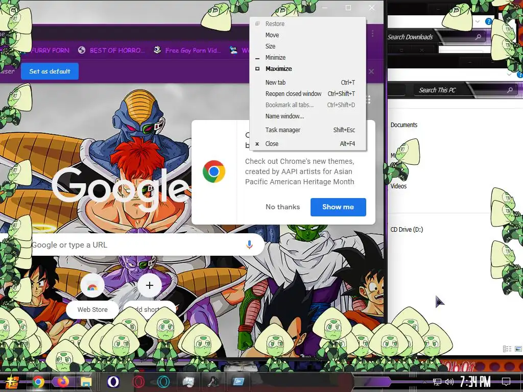
Task: Click the Chrome icon on the taskbar
Action: [x=38, y=382]
